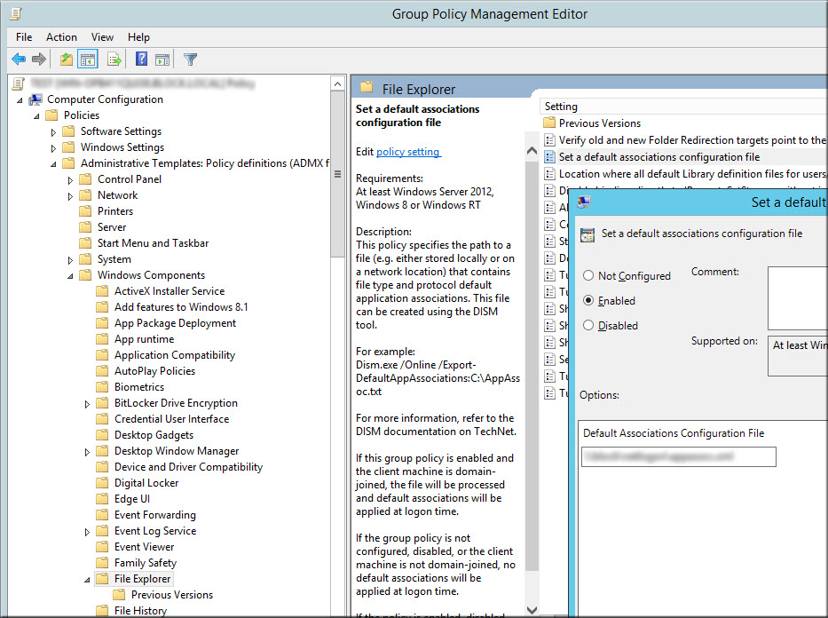
Task: Click the Biometrics folder icon
Action: coord(102,387)
